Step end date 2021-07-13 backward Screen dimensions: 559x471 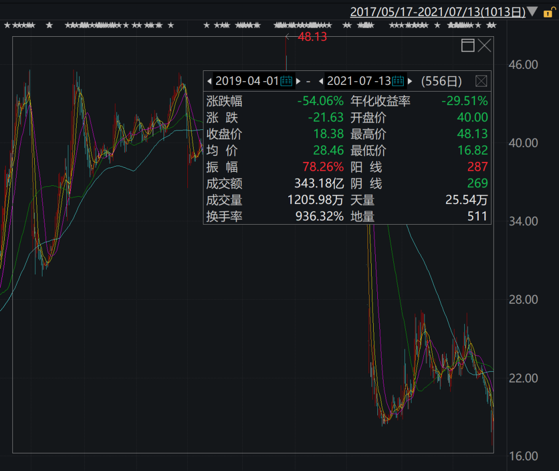pyautogui.click(x=321, y=81)
